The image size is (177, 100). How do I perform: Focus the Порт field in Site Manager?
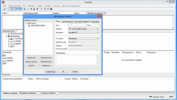click(x=95, y=25)
